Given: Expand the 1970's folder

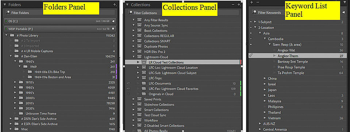Looking at the screenshot, I should (x=15, y=82).
